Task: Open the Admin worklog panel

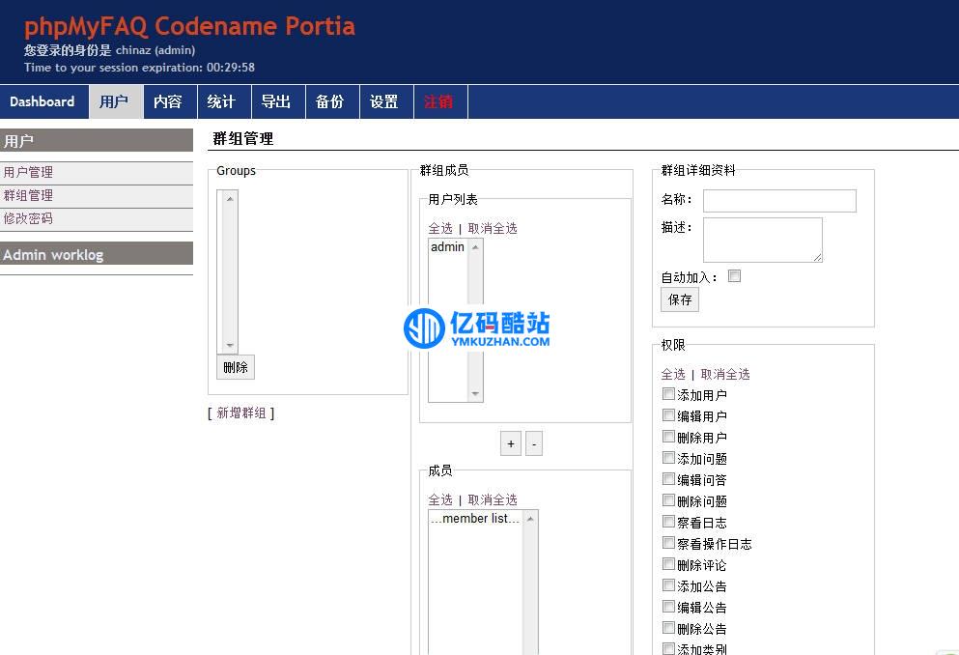Action: pos(61,254)
